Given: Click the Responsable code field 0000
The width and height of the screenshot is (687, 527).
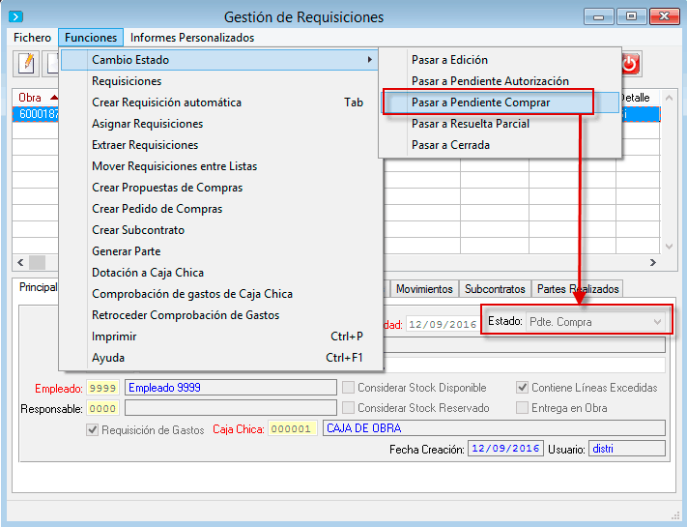Looking at the screenshot, I should click(x=103, y=408).
